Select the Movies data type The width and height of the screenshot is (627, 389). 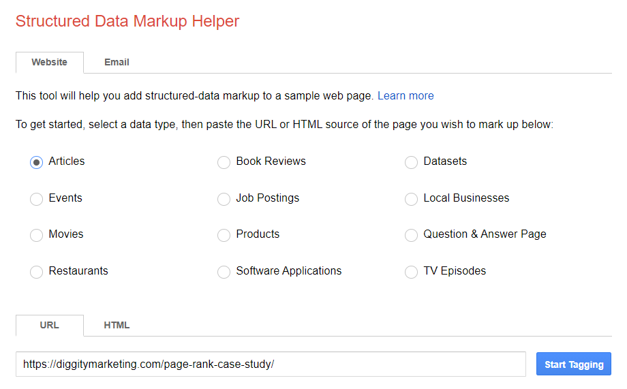click(37, 235)
